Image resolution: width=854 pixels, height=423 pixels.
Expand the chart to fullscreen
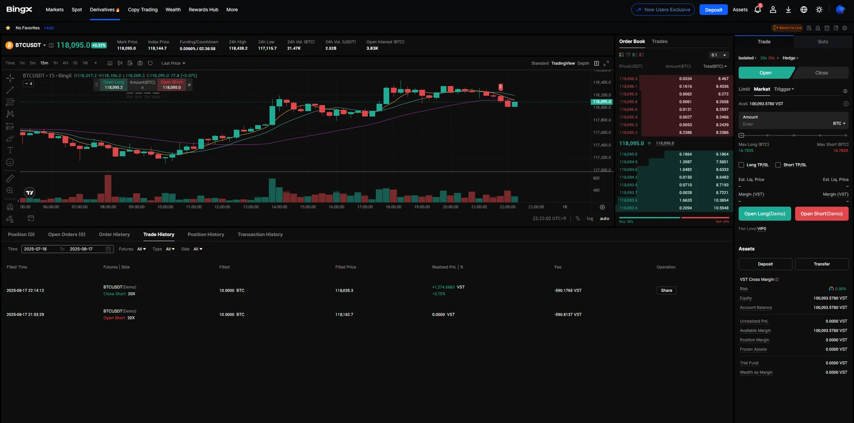pyautogui.click(x=606, y=63)
